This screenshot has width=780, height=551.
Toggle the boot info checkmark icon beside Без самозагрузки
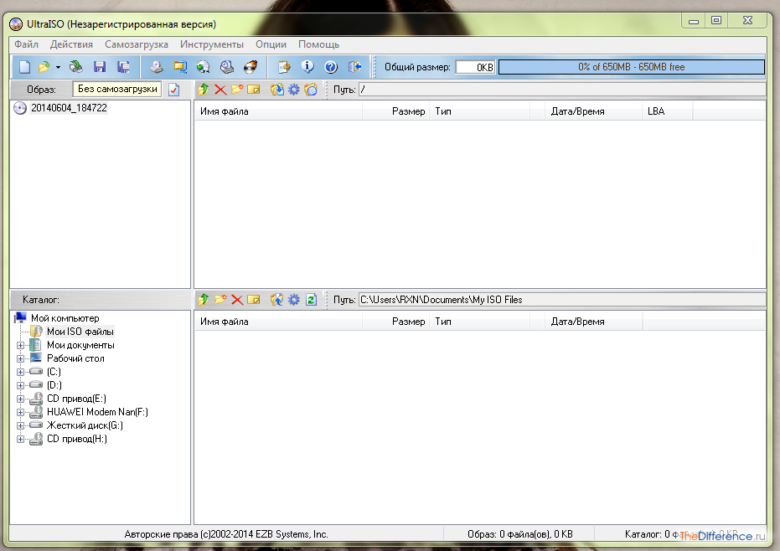pyautogui.click(x=173, y=90)
